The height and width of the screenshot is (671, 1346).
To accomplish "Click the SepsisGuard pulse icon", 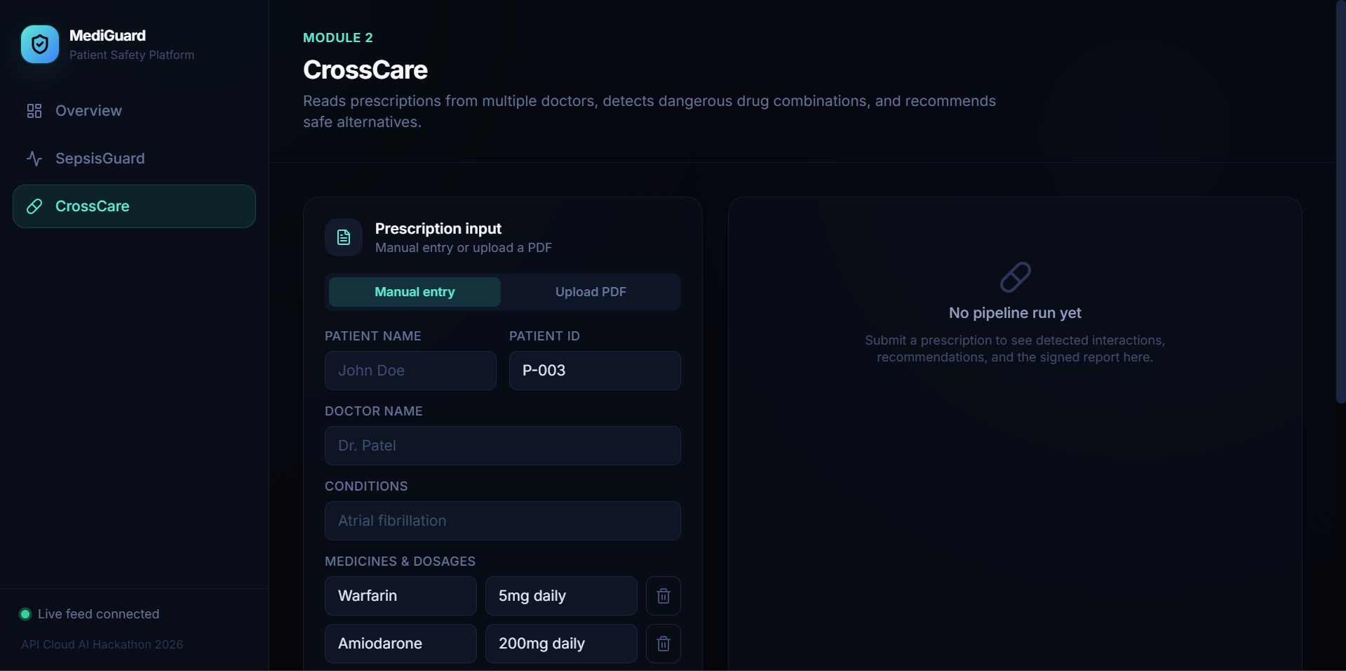I will tap(34, 159).
